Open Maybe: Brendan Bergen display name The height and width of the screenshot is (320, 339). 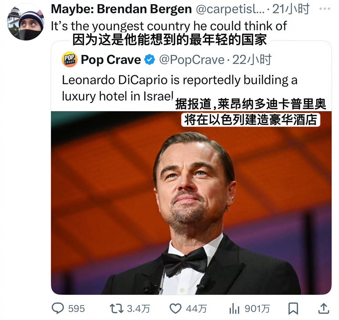121,9
